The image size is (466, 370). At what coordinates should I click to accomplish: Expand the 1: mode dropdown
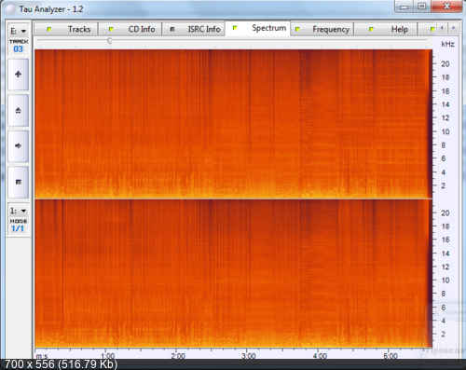(19, 211)
